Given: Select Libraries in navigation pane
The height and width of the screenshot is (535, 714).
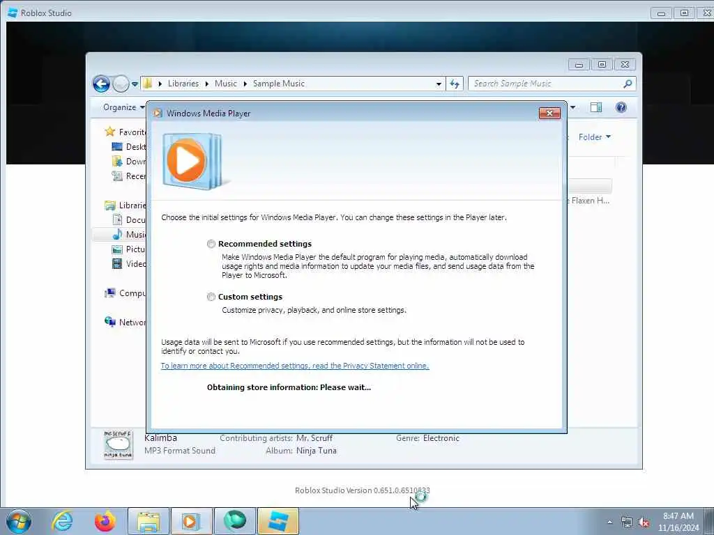Looking at the screenshot, I should (x=126, y=206).
